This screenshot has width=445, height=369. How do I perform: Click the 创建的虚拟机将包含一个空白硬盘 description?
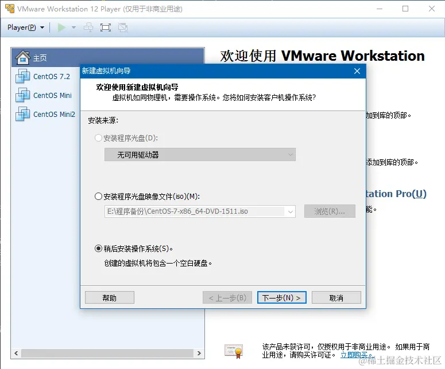coord(158,264)
